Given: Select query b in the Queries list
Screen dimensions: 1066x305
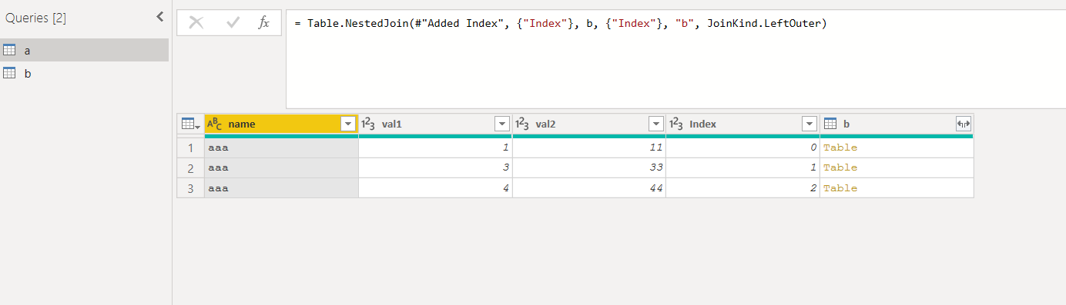Looking at the screenshot, I should [x=85, y=73].
